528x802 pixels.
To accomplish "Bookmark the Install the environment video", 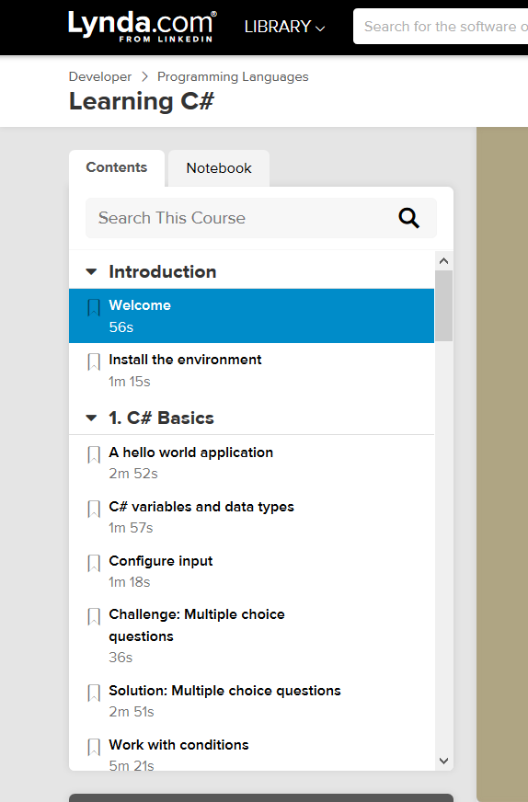I will (x=94, y=361).
